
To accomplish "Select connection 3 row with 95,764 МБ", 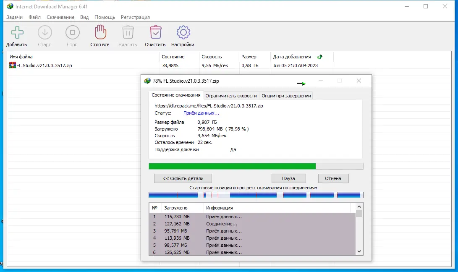I will pyautogui.click(x=252, y=231).
